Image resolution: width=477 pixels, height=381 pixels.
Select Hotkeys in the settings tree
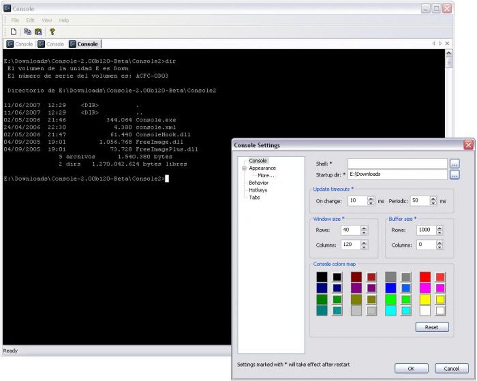[258, 190]
